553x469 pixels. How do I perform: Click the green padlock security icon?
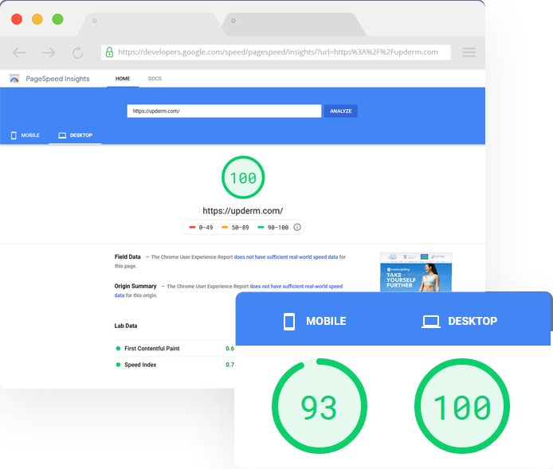[110, 52]
